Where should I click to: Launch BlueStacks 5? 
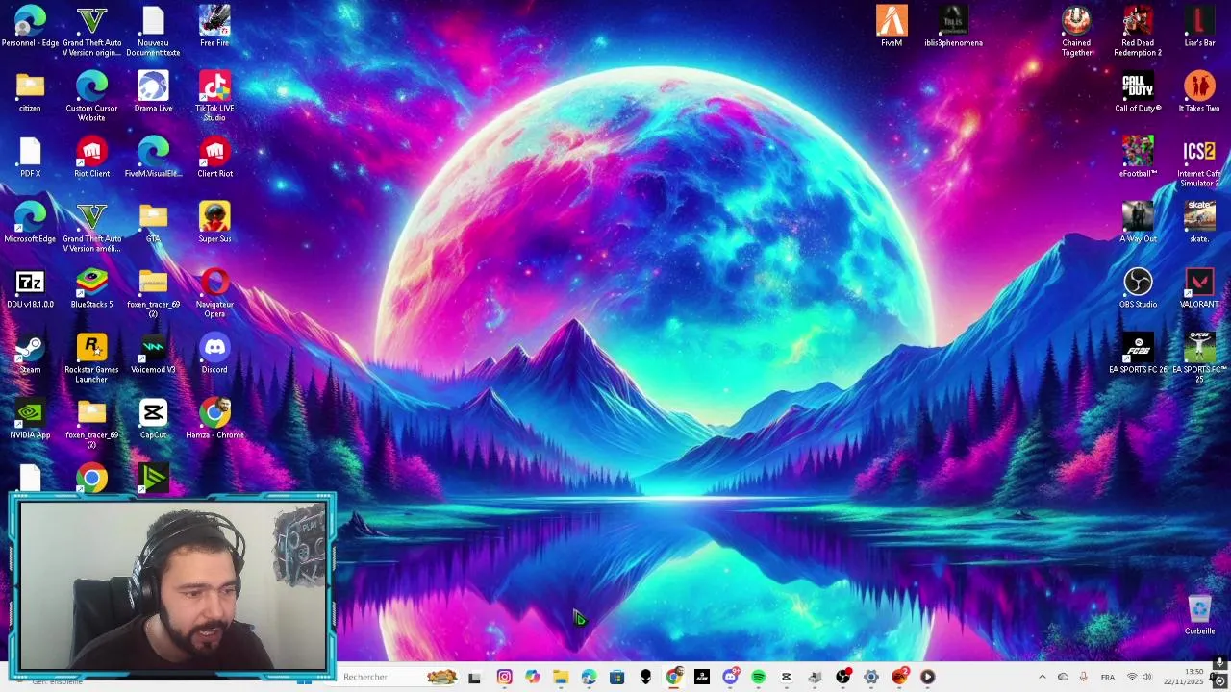coord(91,287)
